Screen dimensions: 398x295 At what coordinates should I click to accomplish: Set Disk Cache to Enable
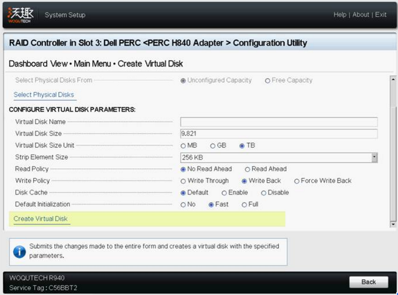tap(224, 193)
